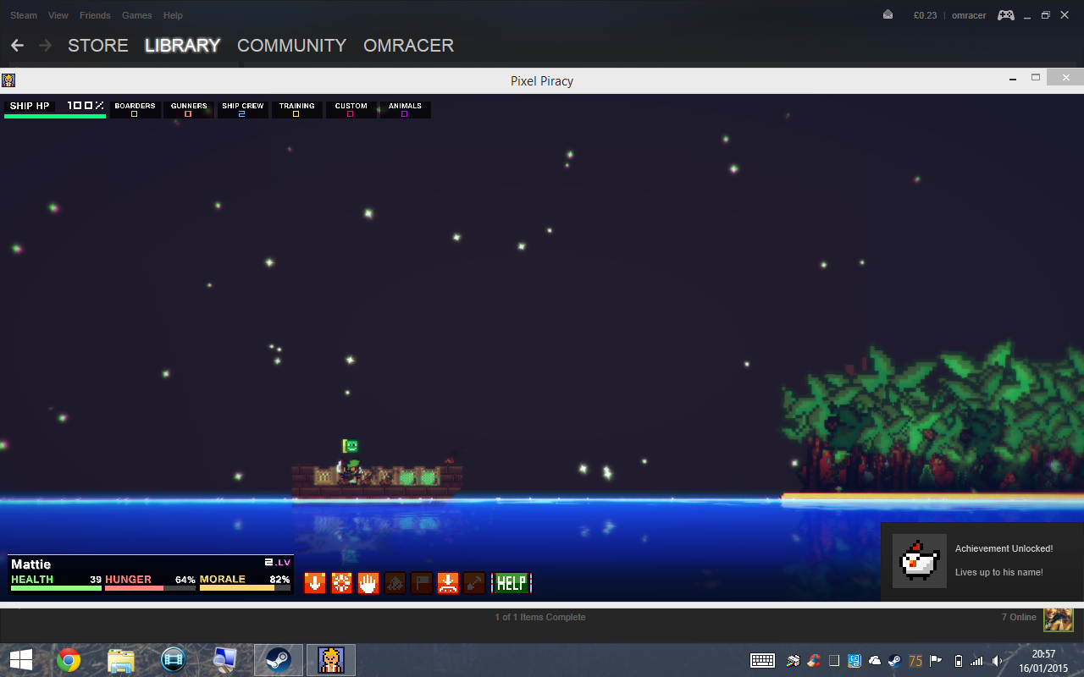Click the Steam back arrow
The height and width of the screenshot is (677, 1084).
tap(17, 46)
